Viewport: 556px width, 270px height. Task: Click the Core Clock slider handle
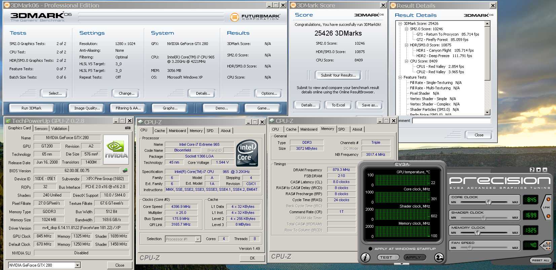point(489,202)
